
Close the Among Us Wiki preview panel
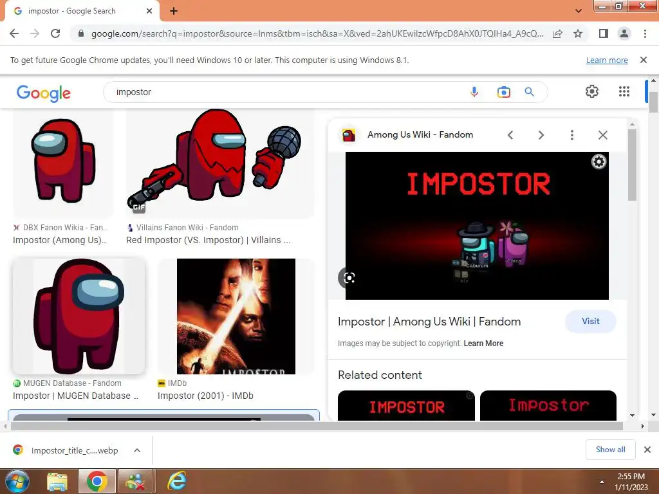[602, 135]
